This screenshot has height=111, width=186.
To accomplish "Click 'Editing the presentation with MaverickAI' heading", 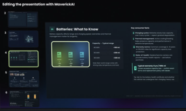I will pos(38,4).
